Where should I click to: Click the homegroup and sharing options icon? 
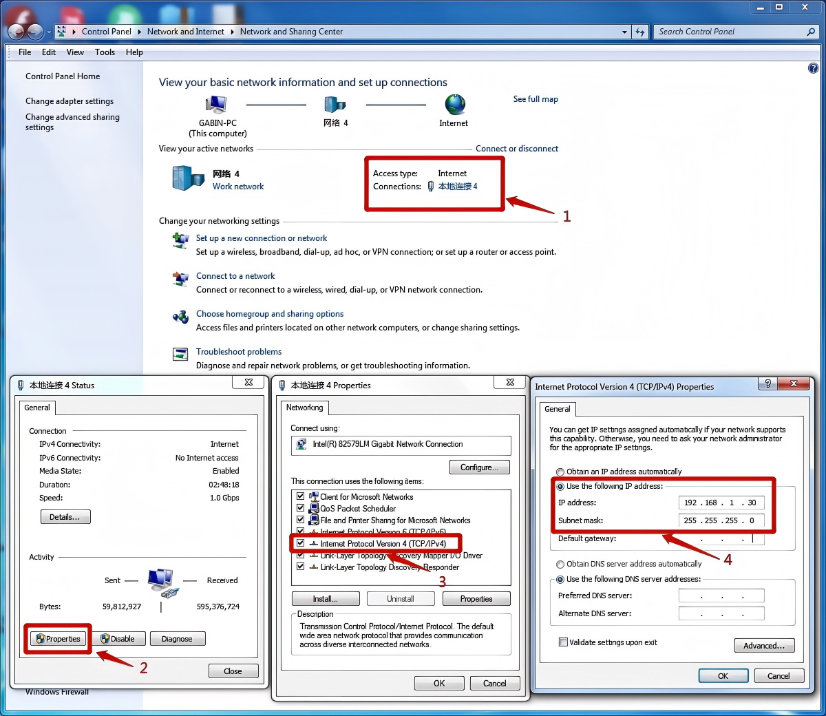pyautogui.click(x=180, y=317)
